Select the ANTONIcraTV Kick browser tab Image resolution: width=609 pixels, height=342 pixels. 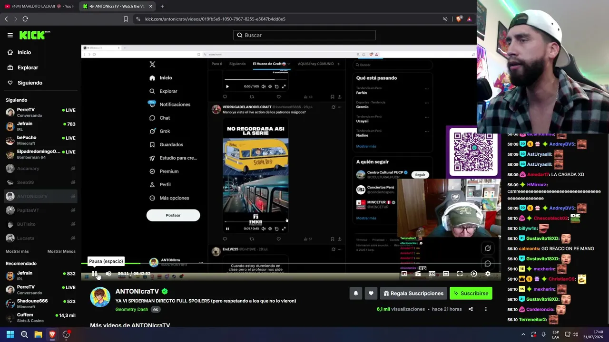point(118,6)
